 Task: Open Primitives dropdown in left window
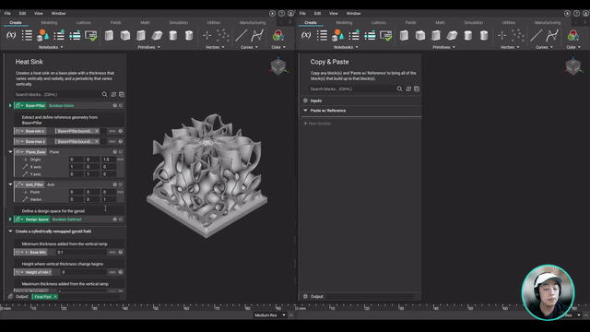(x=148, y=47)
